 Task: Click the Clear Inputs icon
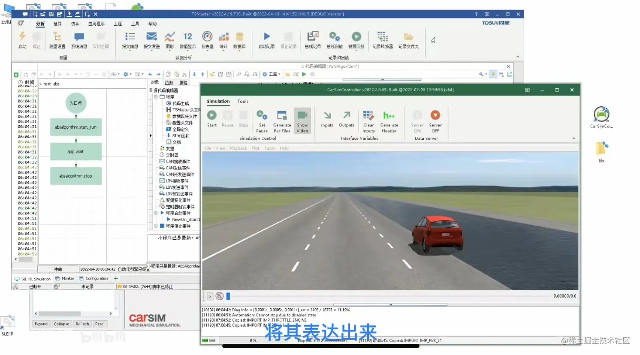(x=368, y=115)
